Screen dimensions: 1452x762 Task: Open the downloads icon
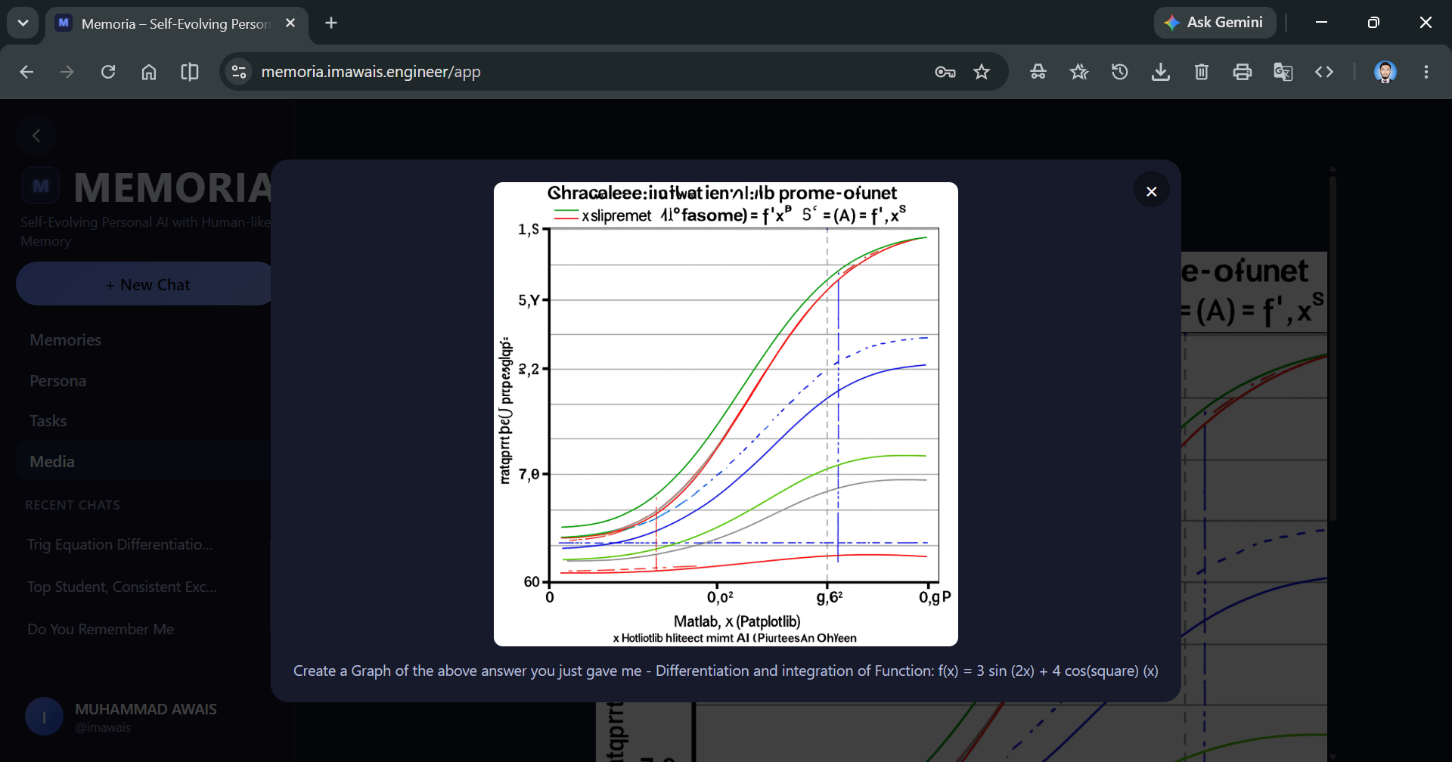click(x=1161, y=72)
